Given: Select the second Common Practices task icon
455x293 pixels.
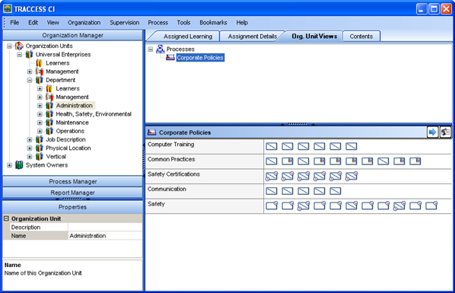Looking at the screenshot, I should (288, 161).
